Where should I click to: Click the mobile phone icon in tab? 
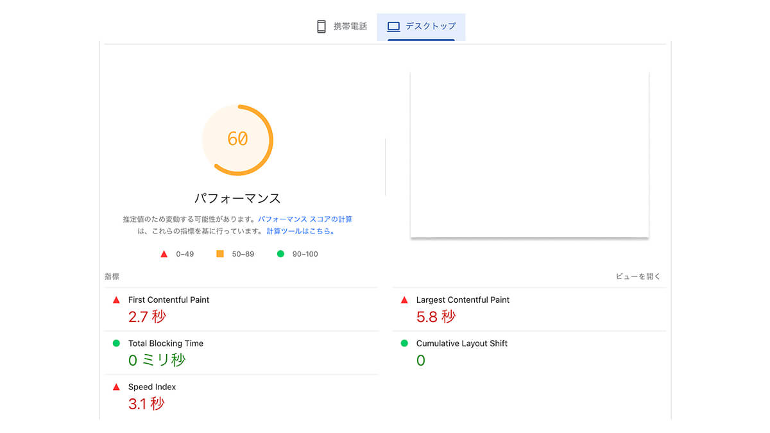321,26
